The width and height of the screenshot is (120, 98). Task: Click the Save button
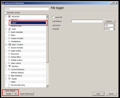(x=98, y=94)
